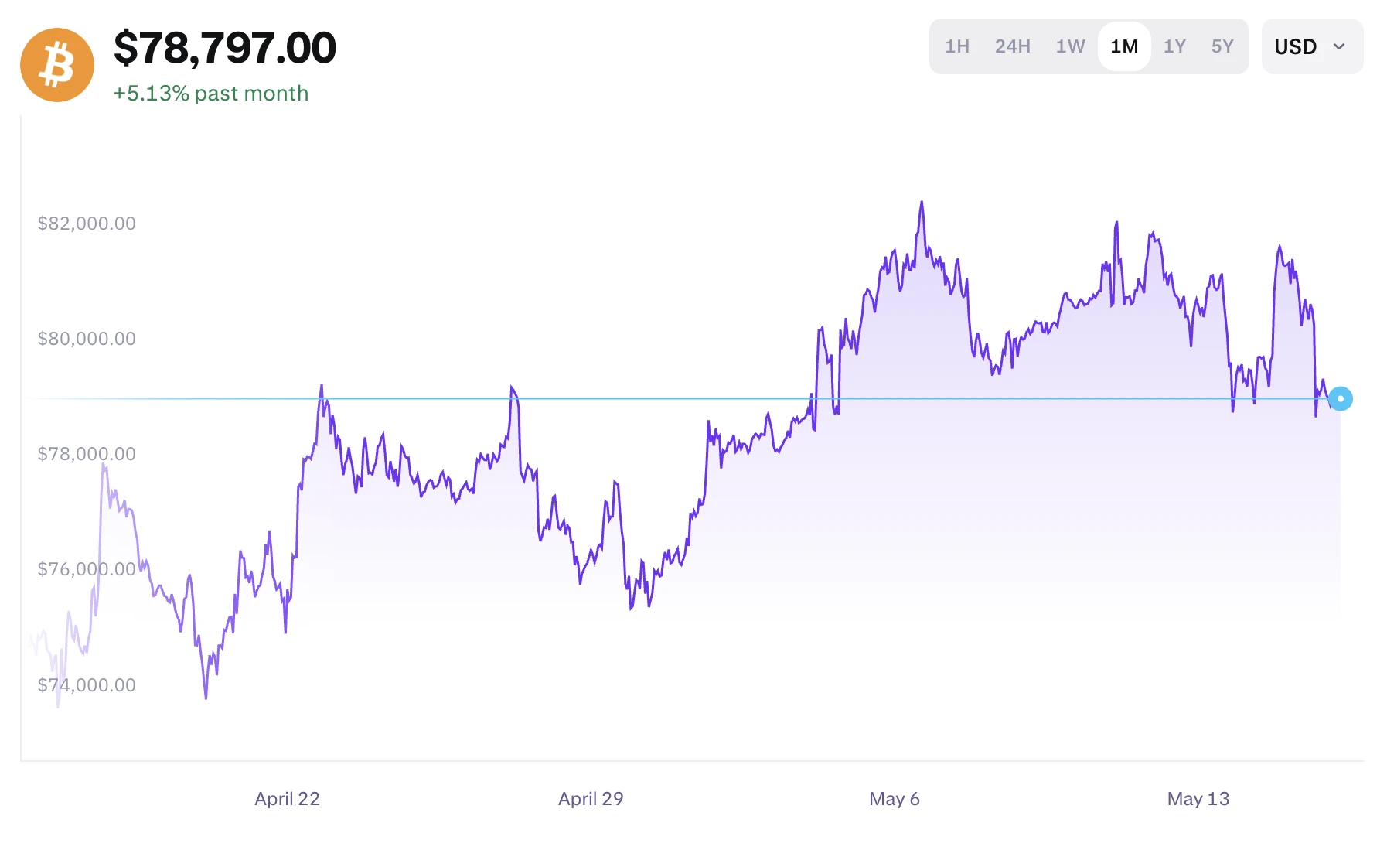Screen dimensions: 1387x843
Task: Switch chart to 1H time range
Action: (x=957, y=46)
